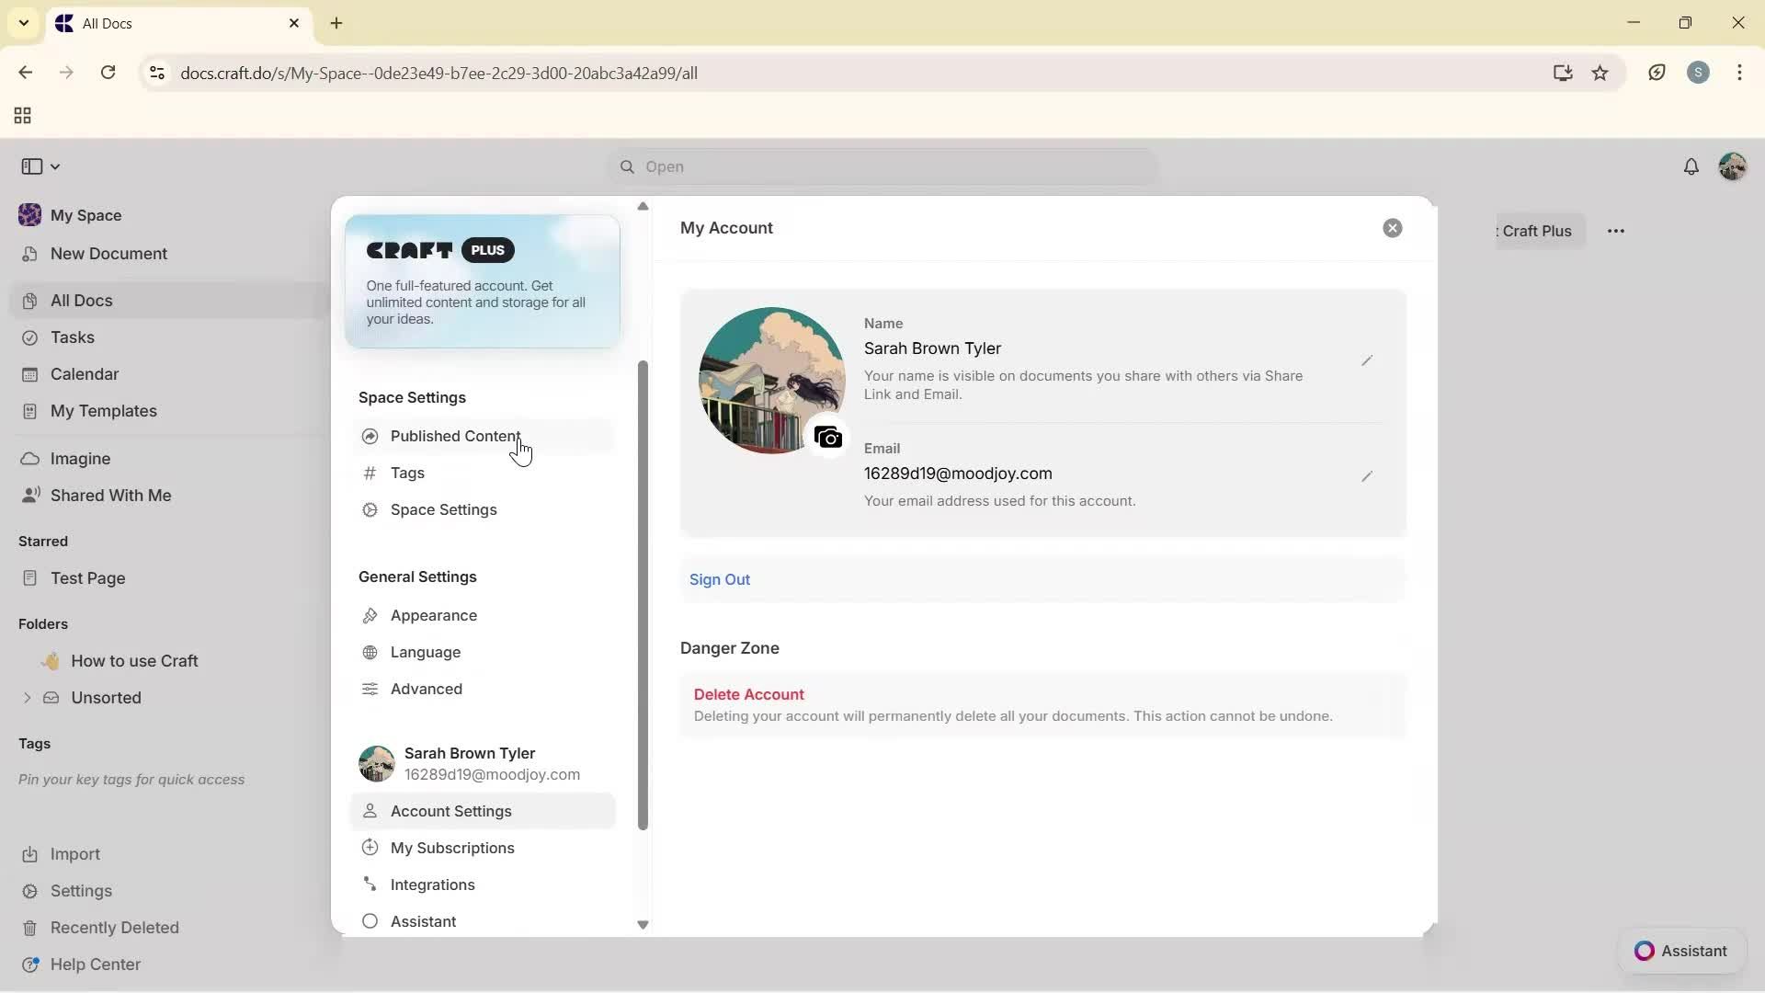Screen dimensions: 1765x993
Task: Open the Calendar section in sidebar
Action: [84, 373]
